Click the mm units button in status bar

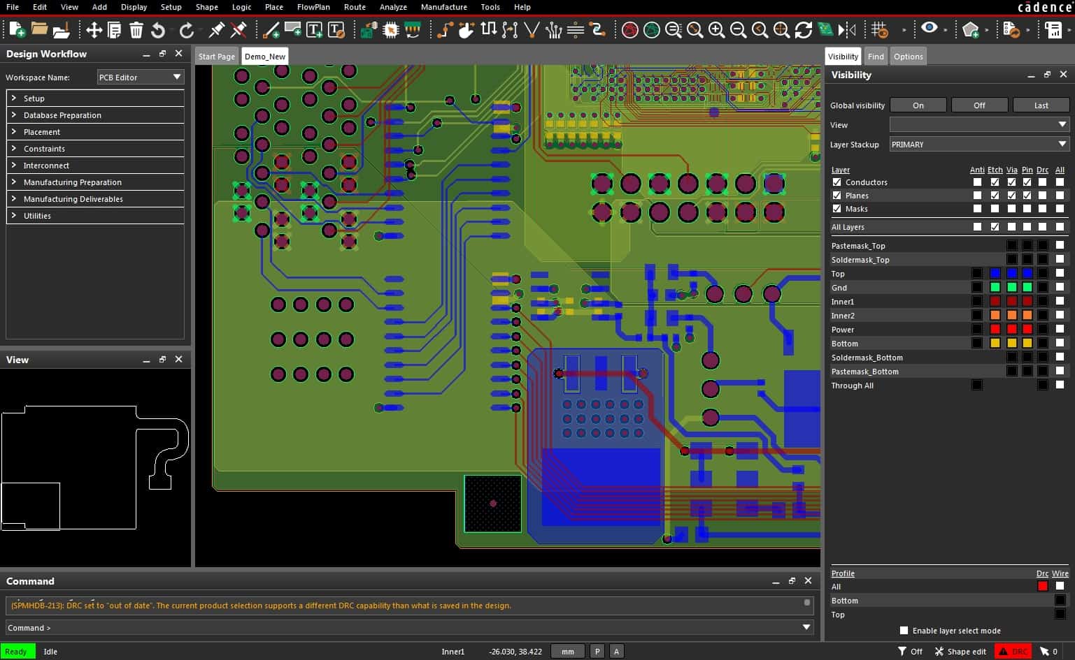pos(568,651)
